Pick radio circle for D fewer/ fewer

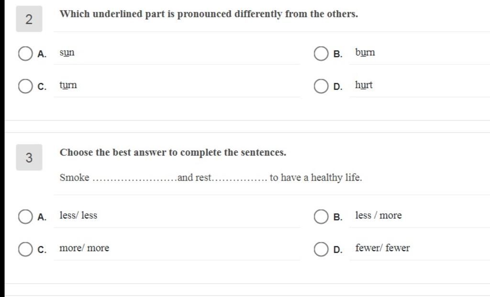[x=321, y=249]
